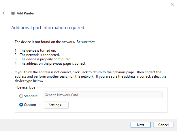Image resolution: width=177 pixels, height=131 pixels.
Task: Select the Custom device type radio button
Action: pos(21,105)
